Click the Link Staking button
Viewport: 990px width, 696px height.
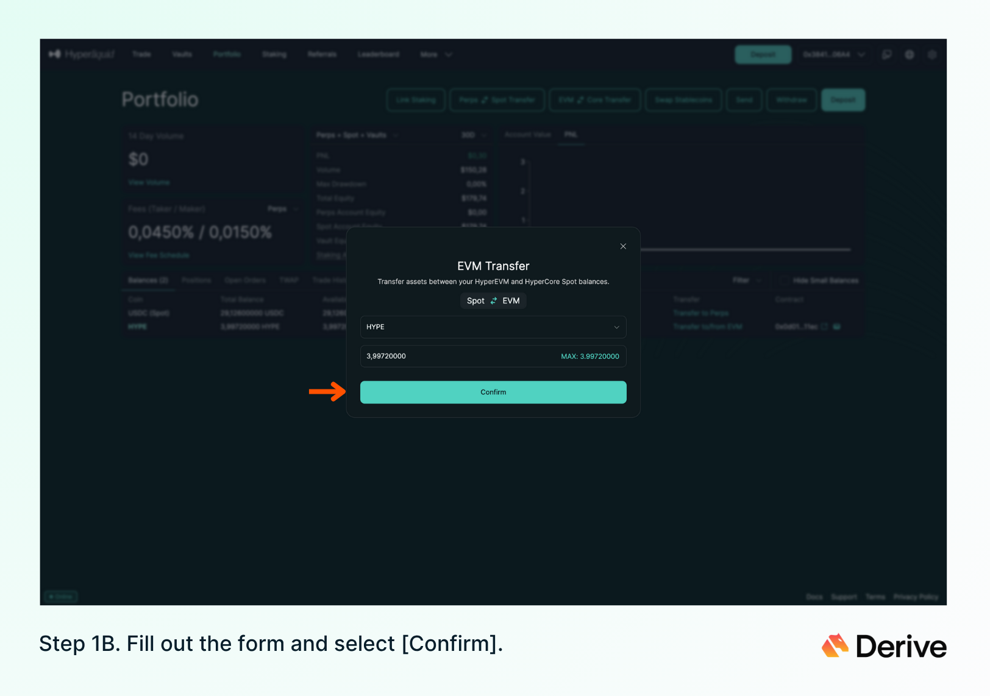pos(416,100)
